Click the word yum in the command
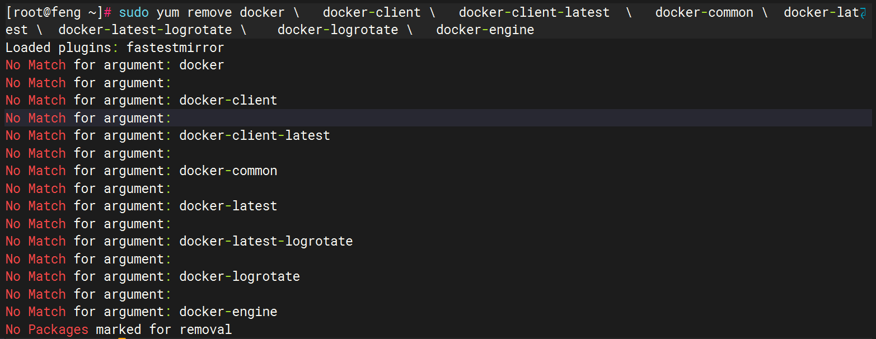This screenshot has height=339, width=876. click(x=168, y=12)
